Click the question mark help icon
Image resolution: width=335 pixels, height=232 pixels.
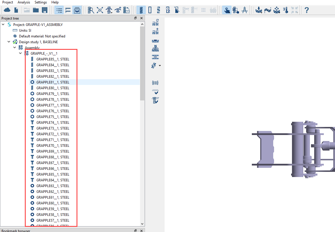pos(307,10)
